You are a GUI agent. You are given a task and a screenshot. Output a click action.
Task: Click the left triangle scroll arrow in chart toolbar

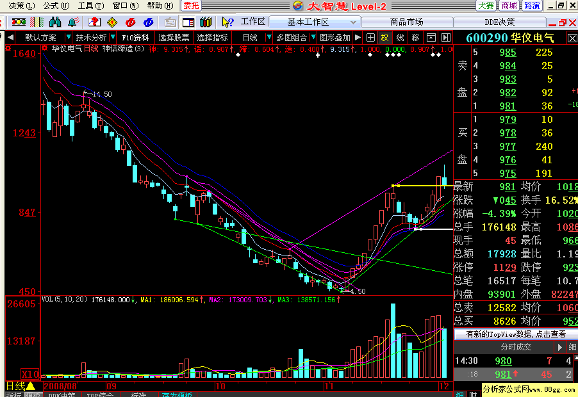pos(10,37)
